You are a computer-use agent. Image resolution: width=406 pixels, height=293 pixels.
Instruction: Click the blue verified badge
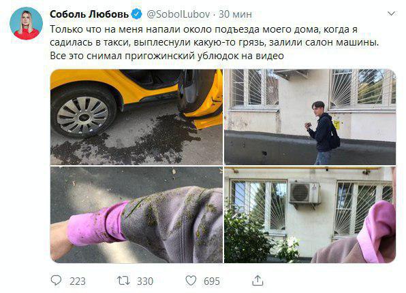coord(136,14)
